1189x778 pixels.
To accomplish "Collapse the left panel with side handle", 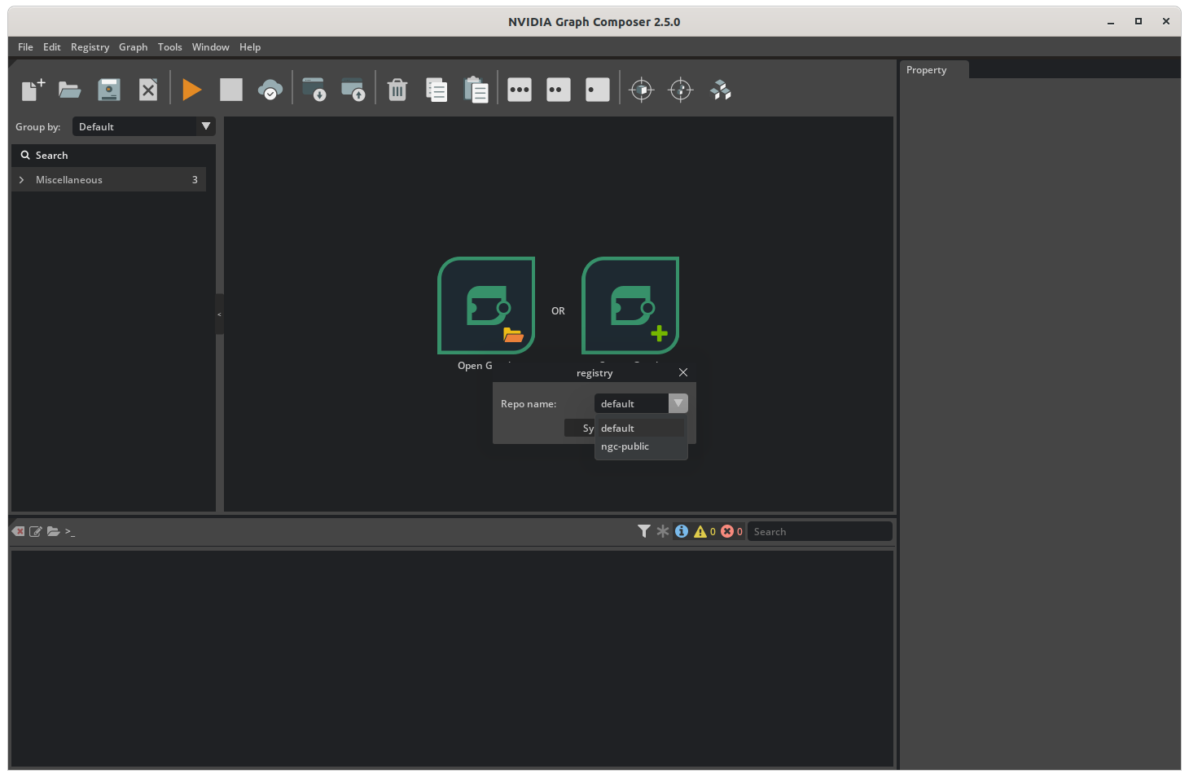I will tap(219, 314).
